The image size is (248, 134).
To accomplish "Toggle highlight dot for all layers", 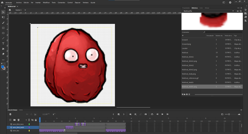I will click(26, 120).
